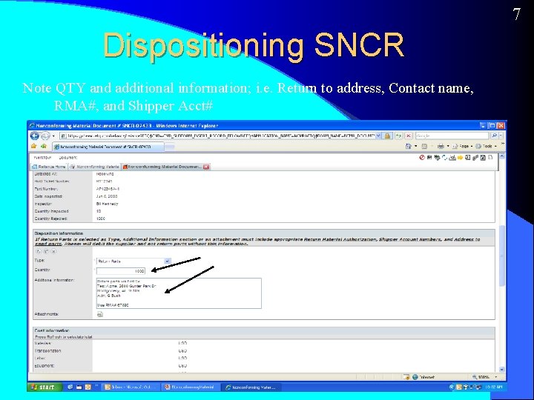
Task: Open the recent pages dropdown beside Forward
Action: [x=53, y=136]
